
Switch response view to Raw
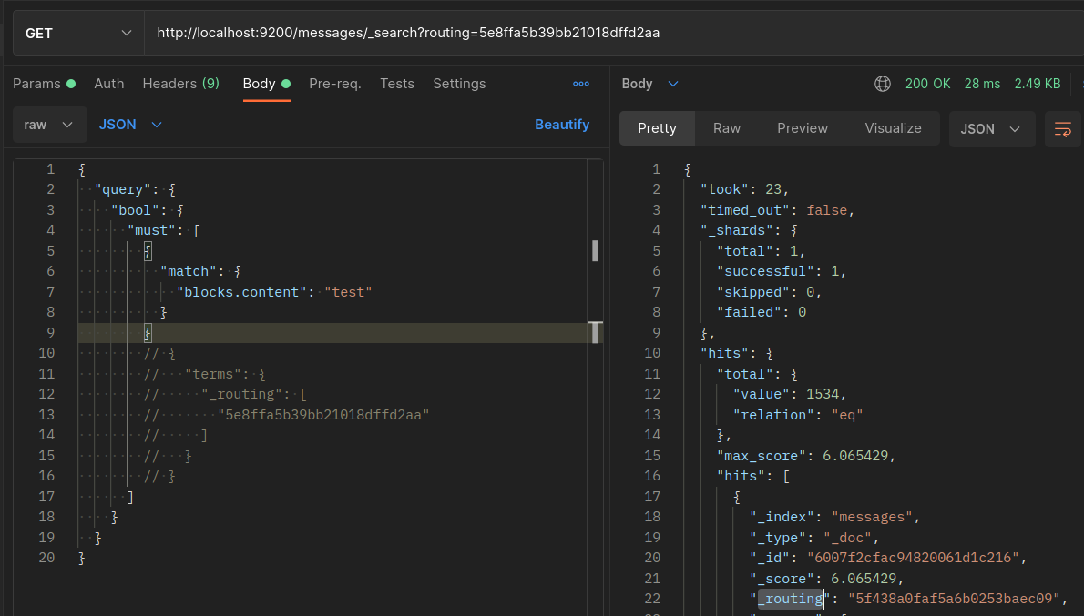point(727,128)
